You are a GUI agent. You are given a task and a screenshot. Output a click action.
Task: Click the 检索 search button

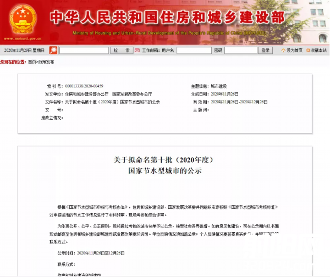[x=122, y=51]
